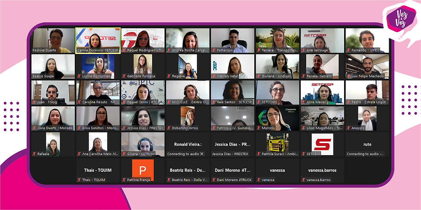The width and height of the screenshot is (421, 210).
Task: Open Pedro - Estrela Logist video tile
Action: click(367, 92)
